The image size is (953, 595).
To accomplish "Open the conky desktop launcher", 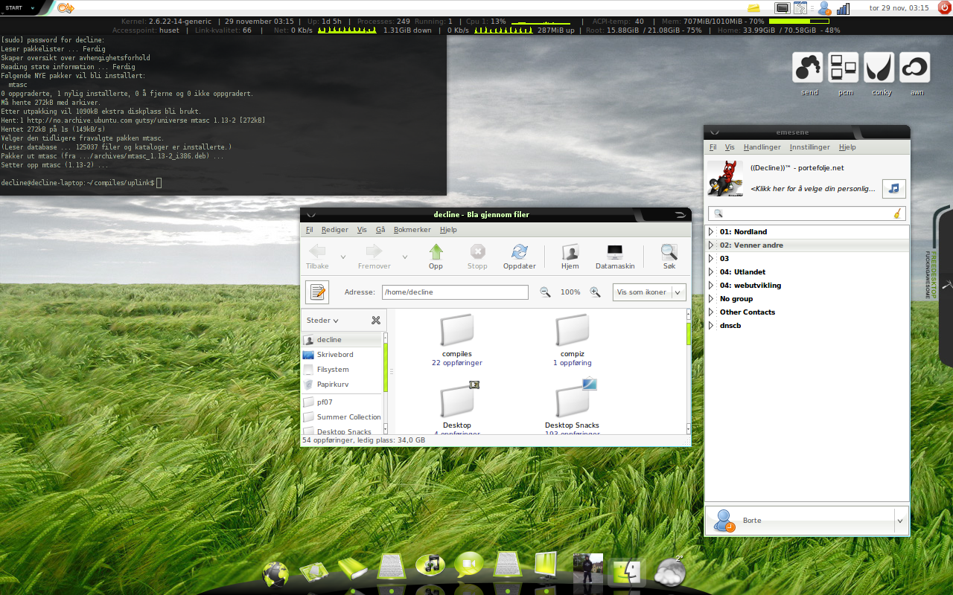I will point(879,68).
